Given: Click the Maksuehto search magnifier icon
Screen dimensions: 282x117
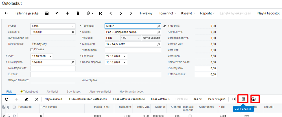Looking at the screenshot, I should (158, 44).
